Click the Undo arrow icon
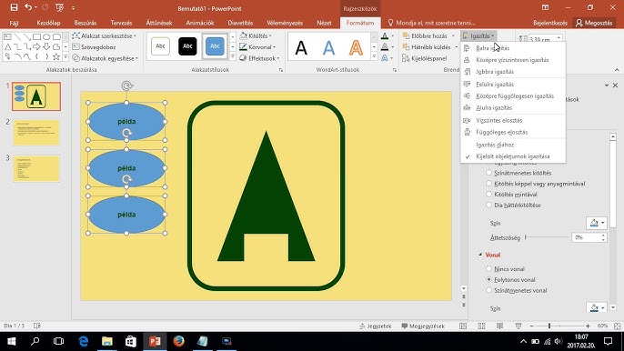This screenshot has height=351, width=624. pyautogui.click(x=28, y=7)
